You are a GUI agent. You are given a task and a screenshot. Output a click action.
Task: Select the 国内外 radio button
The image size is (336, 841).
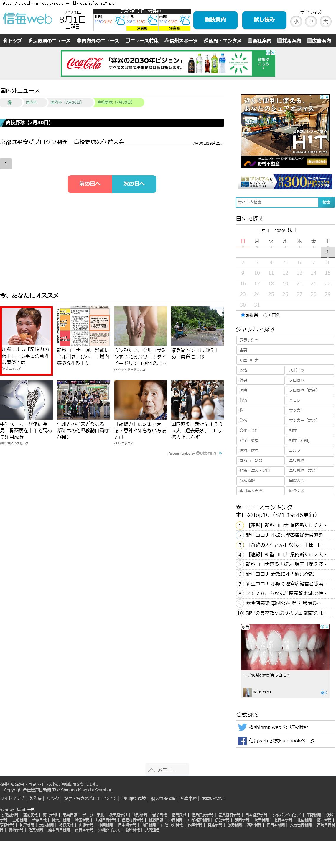(265, 315)
